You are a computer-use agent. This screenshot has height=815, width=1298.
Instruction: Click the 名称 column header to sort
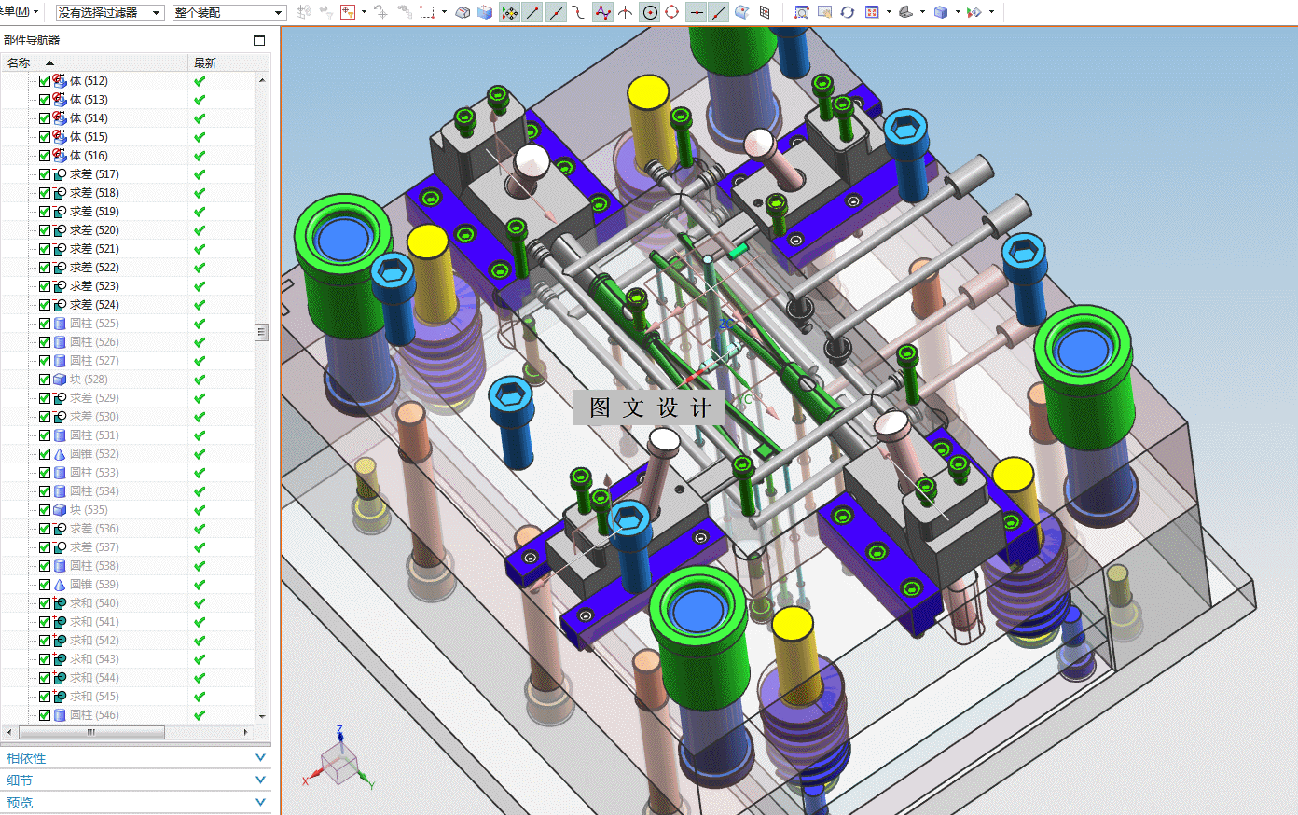click(19, 62)
